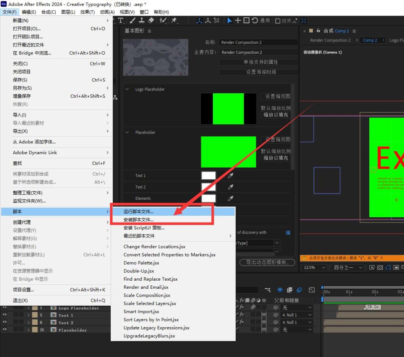This screenshot has height=357, width=404.
Task: Expand the Text 2 layer twirl arrow
Action: (29, 323)
